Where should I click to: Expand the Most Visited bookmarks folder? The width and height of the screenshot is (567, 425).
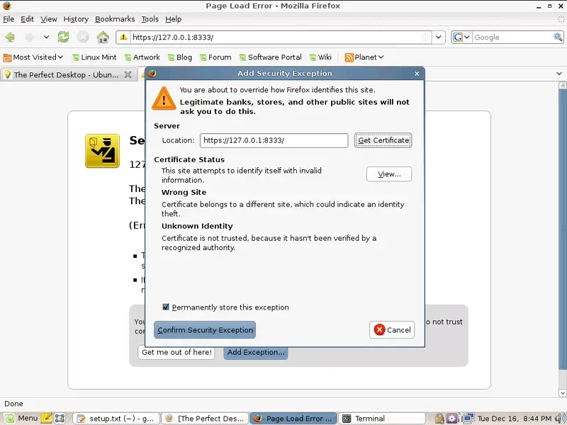click(33, 57)
